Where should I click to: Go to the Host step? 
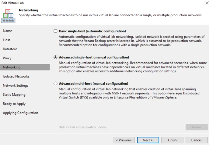(6, 40)
